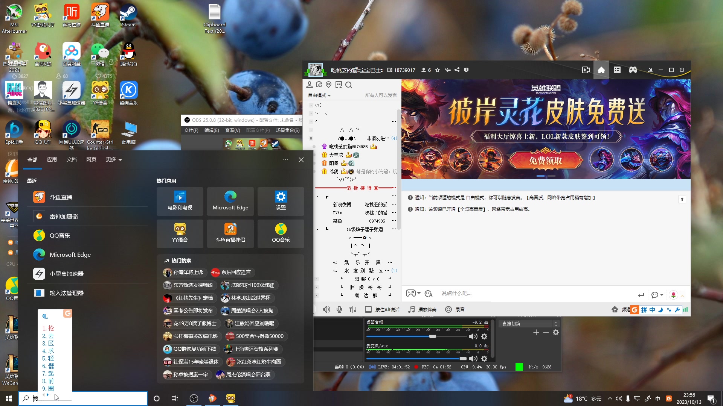Expand the 更多 dropdown in the search panel
723x406 pixels.
point(114,160)
